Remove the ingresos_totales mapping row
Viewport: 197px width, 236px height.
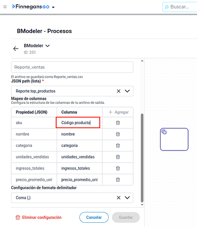[118, 169]
